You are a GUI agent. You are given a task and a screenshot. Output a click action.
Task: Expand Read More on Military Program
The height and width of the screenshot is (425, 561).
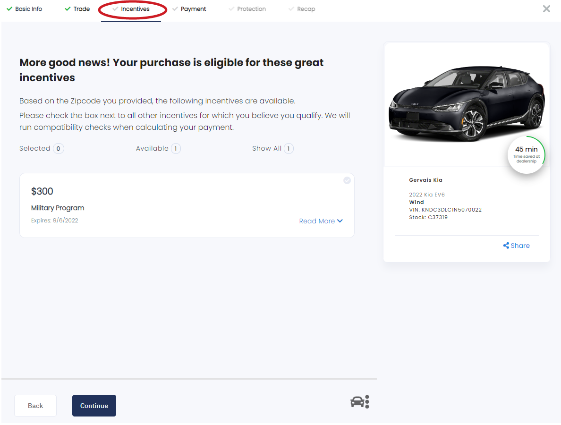321,221
